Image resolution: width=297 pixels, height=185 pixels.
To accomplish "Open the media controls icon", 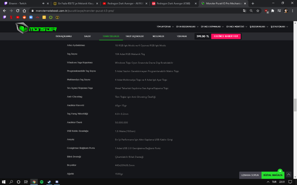I will point(279,11).
